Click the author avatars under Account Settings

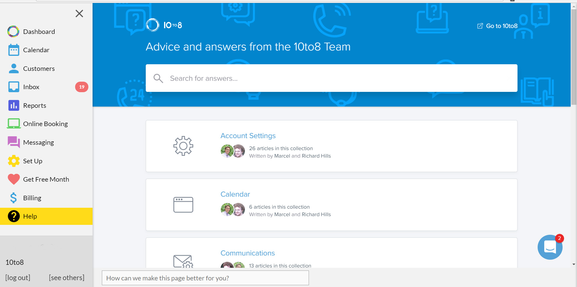point(233,151)
